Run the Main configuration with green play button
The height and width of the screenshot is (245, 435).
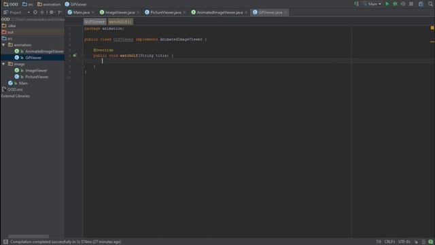point(387,4)
